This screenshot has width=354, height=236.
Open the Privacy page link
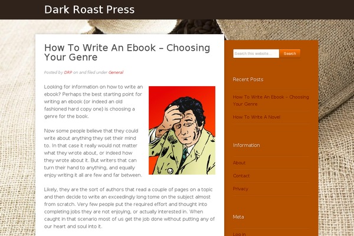click(x=241, y=189)
